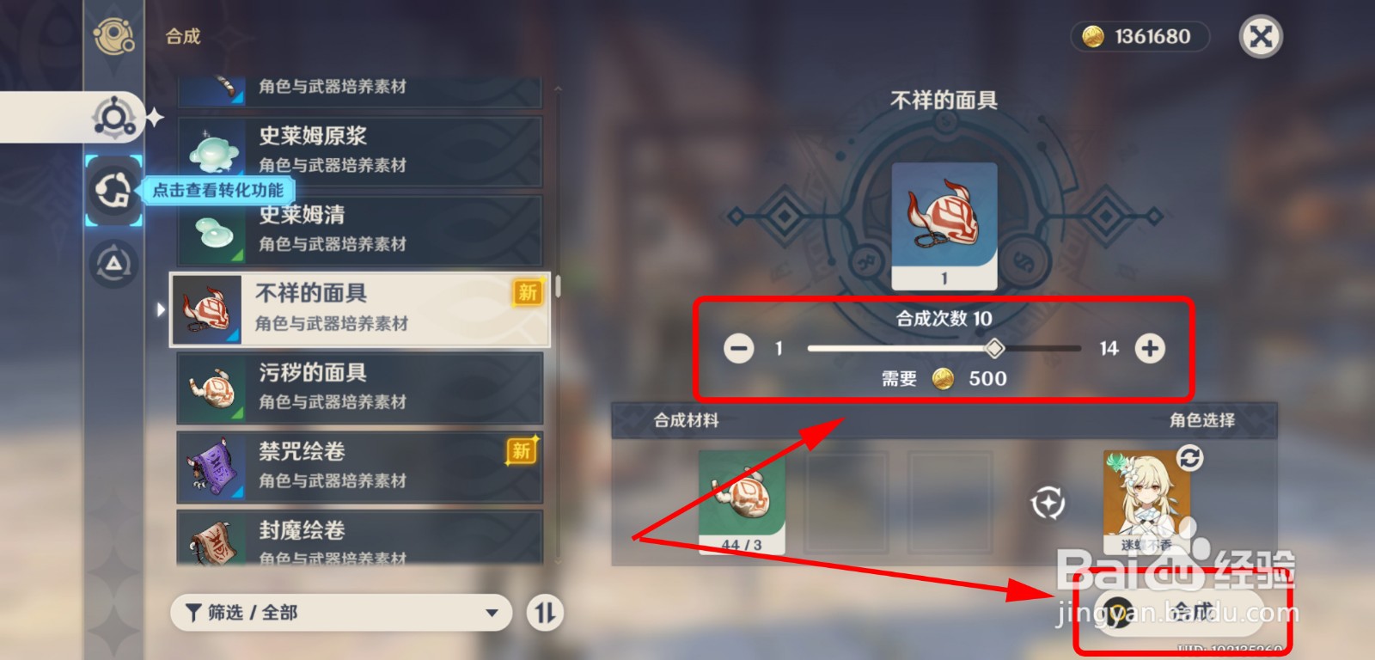Select 史莱姆清 from the material list
Viewport: 1375px width, 660px height.
pyautogui.click(x=359, y=229)
